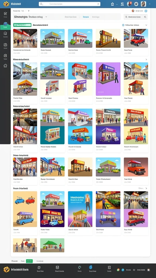Click the blue round icon in the sort control
The width and height of the screenshot is (156, 278).
click(123, 25)
